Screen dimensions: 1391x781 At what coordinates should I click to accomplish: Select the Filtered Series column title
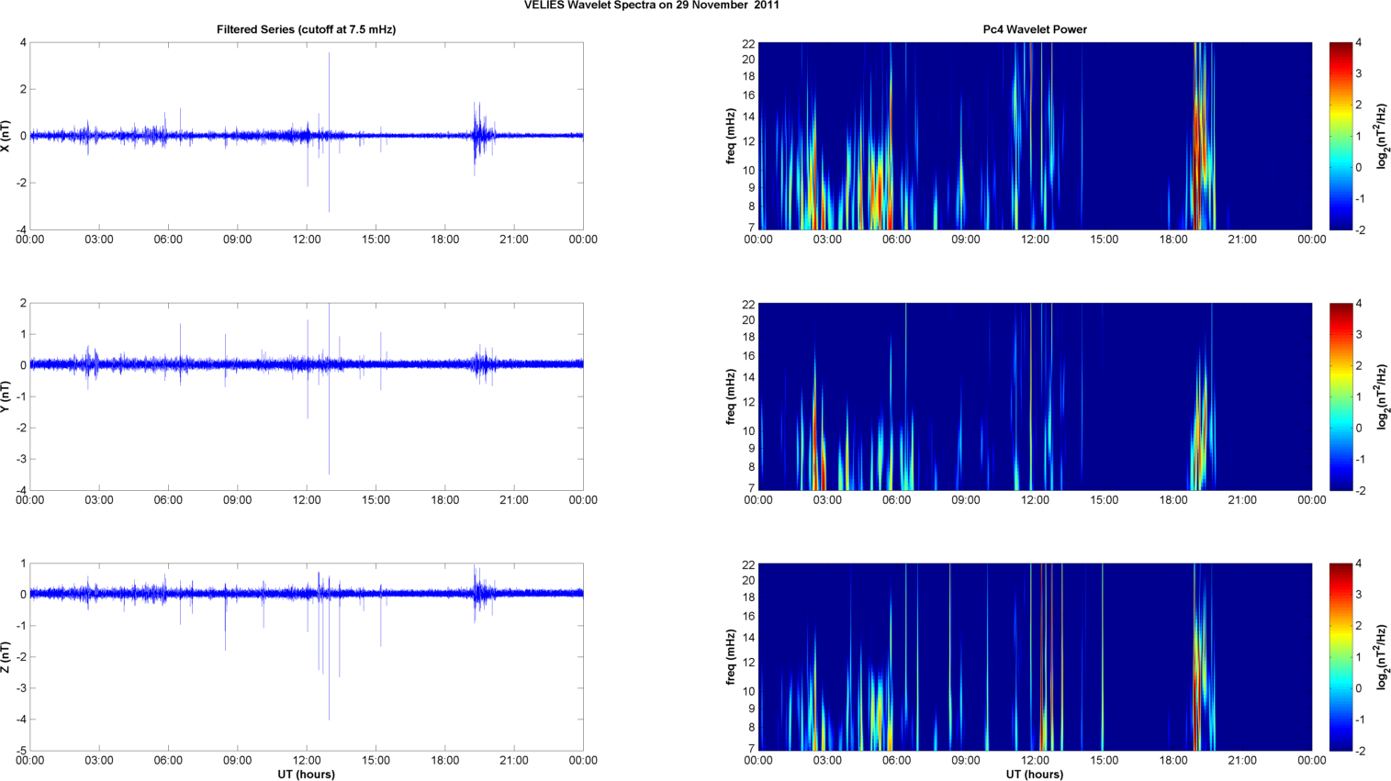coord(306,29)
